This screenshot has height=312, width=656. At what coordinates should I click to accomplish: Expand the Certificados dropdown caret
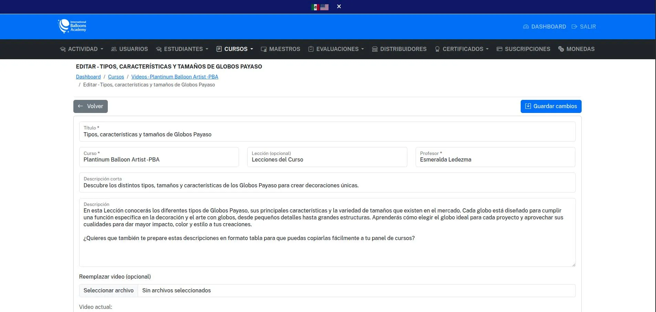(487, 49)
